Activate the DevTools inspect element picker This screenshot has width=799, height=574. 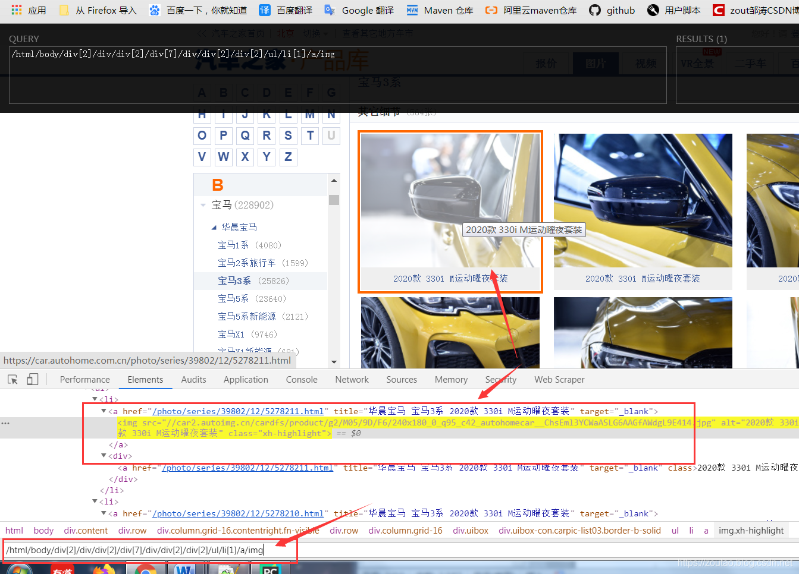[12, 379]
